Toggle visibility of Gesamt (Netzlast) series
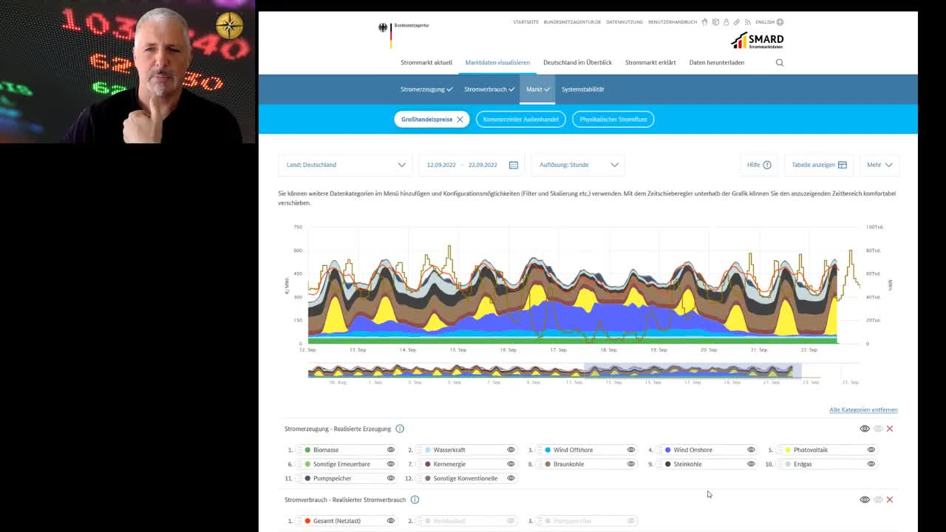The image size is (946, 532). (391, 521)
